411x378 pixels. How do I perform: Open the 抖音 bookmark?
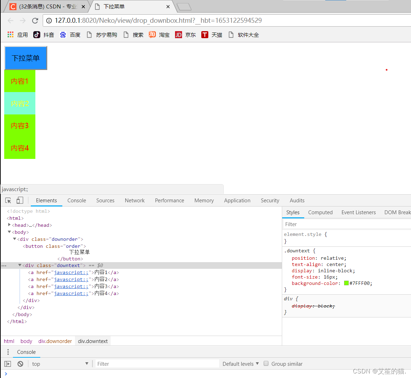point(43,35)
